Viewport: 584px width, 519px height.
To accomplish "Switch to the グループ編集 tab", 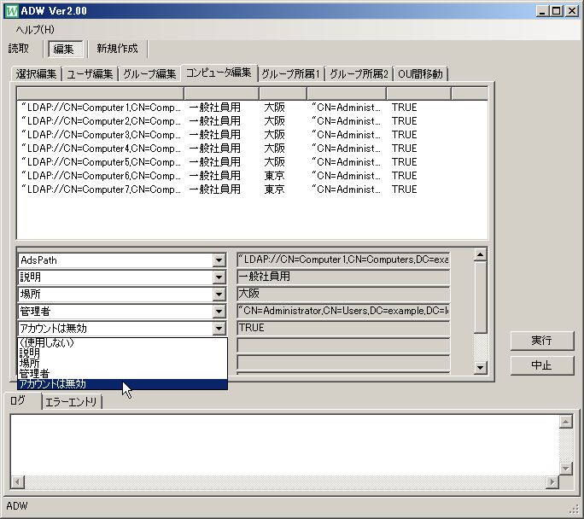I will (149, 73).
